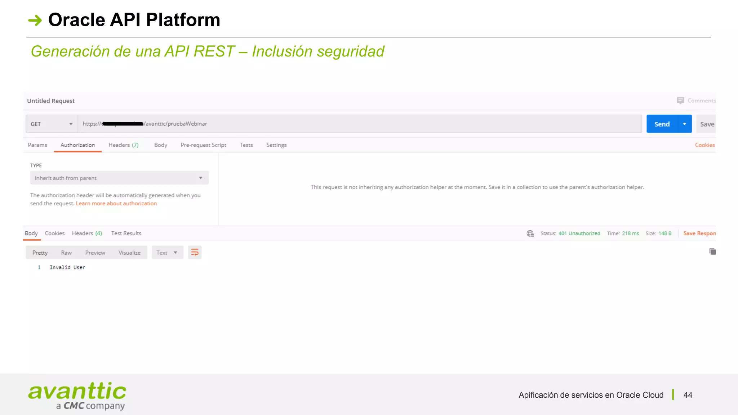Screen dimensions: 738x415
Task: Choose the Pretty response view
Action: pyautogui.click(x=40, y=253)
